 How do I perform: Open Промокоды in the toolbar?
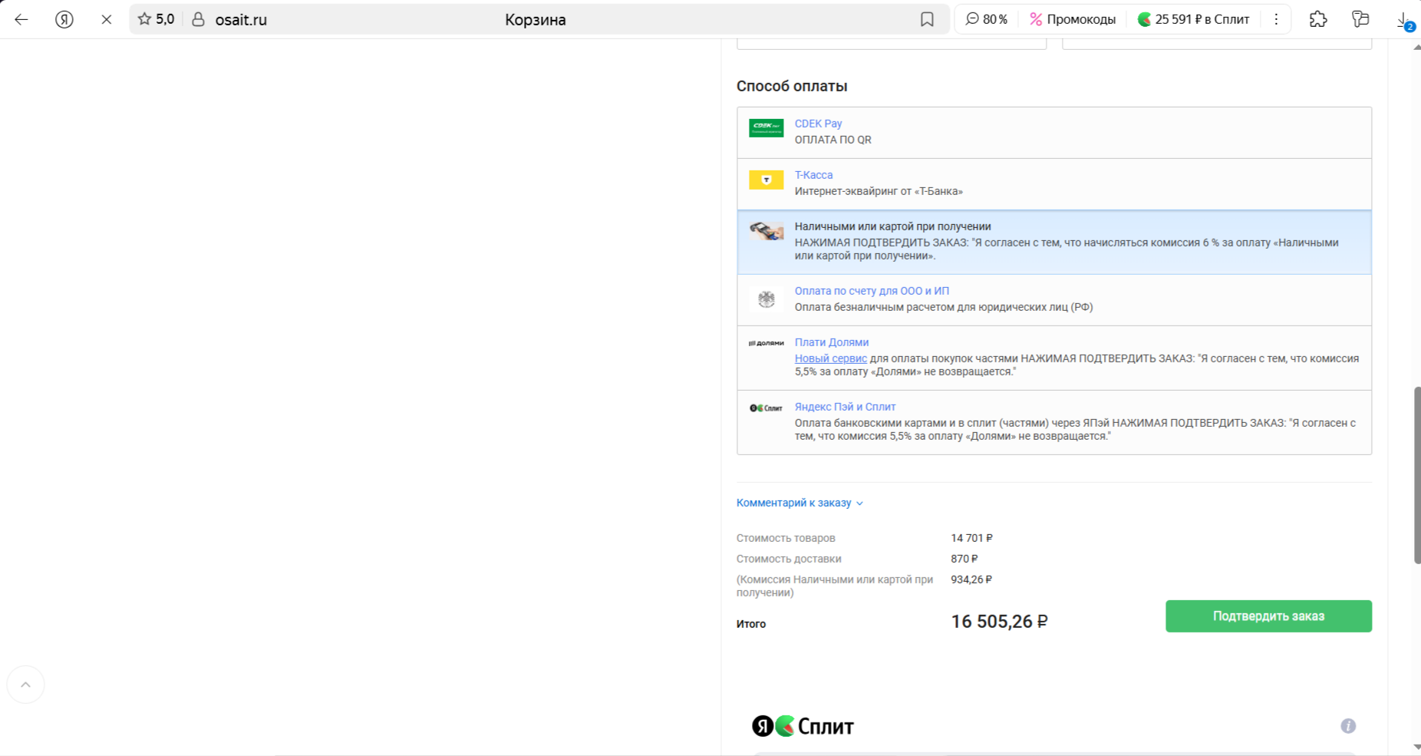click(1073, 20)
